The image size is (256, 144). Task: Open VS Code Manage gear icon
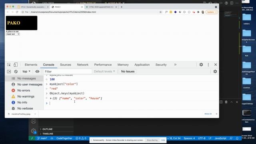pos(34,131)
